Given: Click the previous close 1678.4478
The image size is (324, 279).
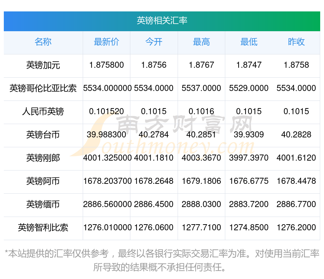Looking at the screenshot, I should point(296,181).
